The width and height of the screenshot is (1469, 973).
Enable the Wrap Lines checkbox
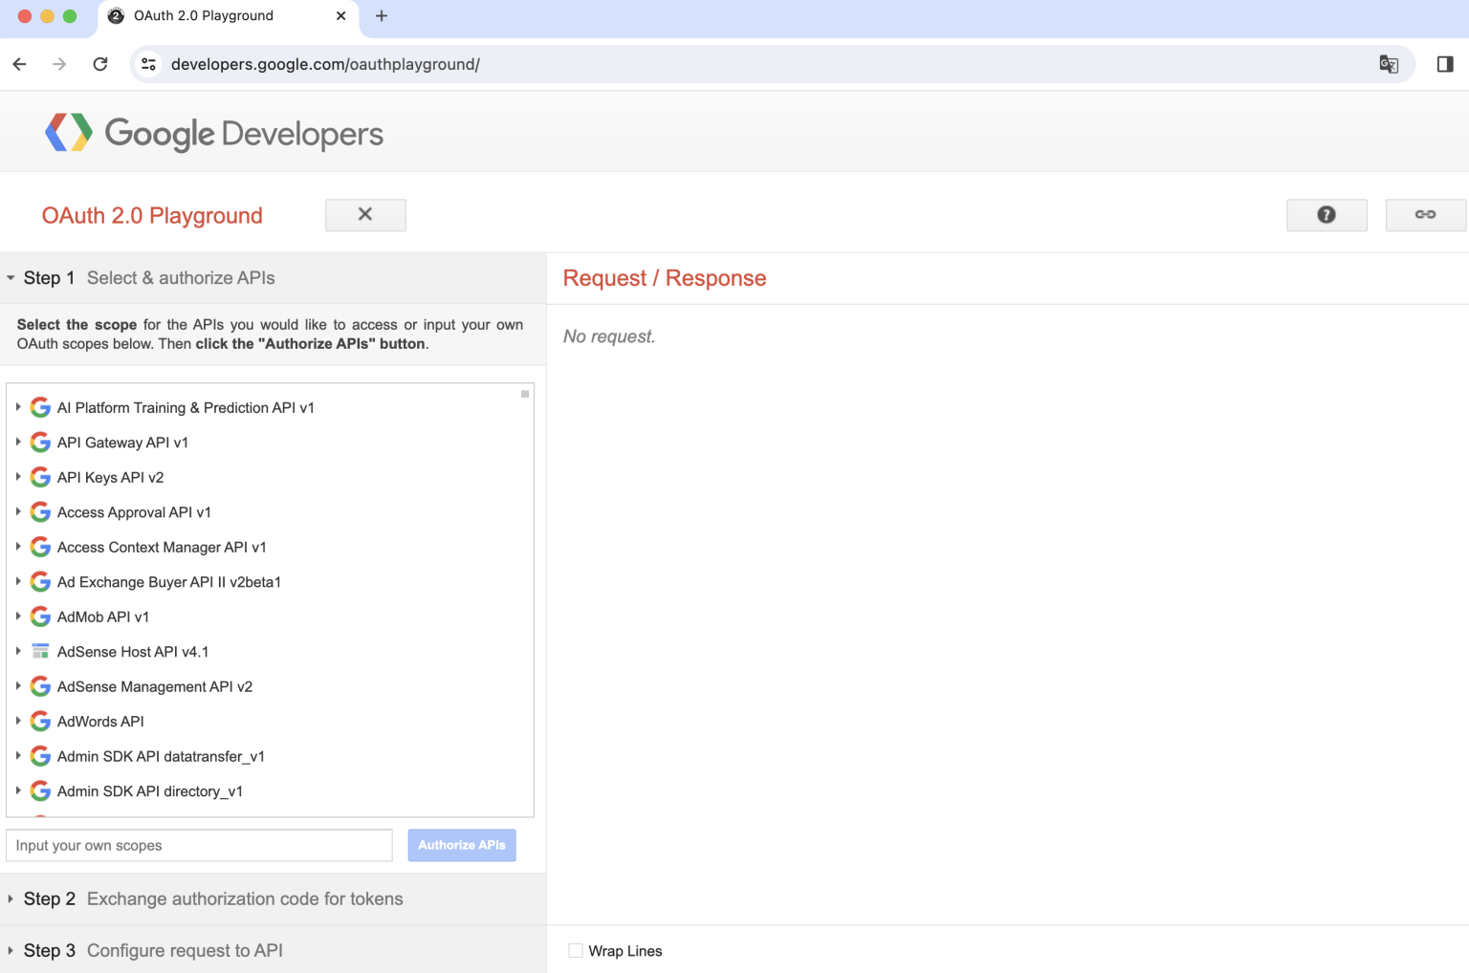(x=576, y=950)
